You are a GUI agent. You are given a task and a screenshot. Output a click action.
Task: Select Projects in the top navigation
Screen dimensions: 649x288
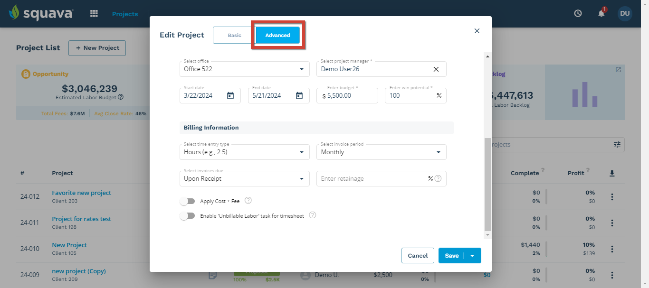coord(125,14)
